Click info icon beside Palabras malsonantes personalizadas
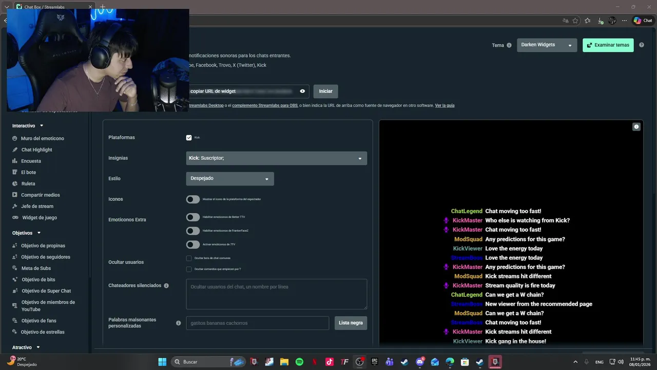 pyautogui.click(x=179, y=323)
